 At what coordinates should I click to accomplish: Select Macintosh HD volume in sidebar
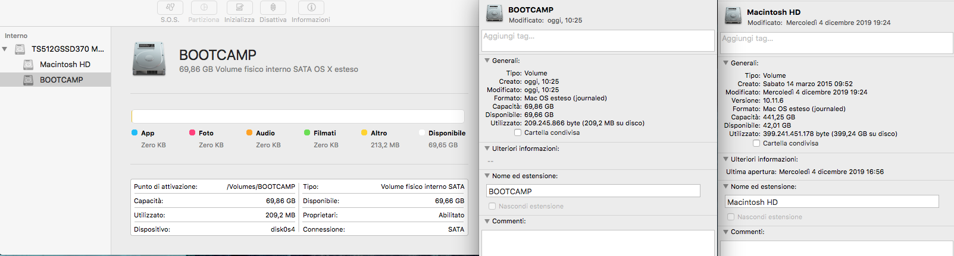[55, 64]
